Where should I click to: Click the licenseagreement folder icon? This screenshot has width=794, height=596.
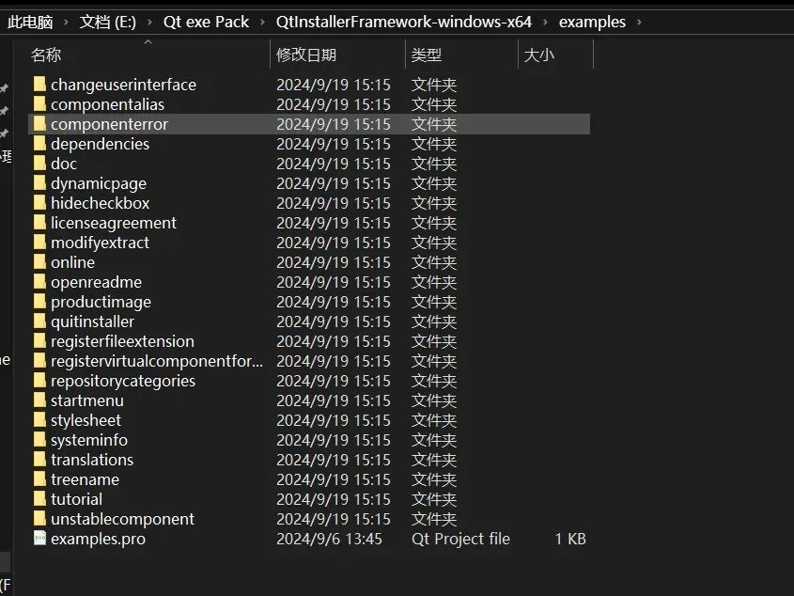[40, 223]
